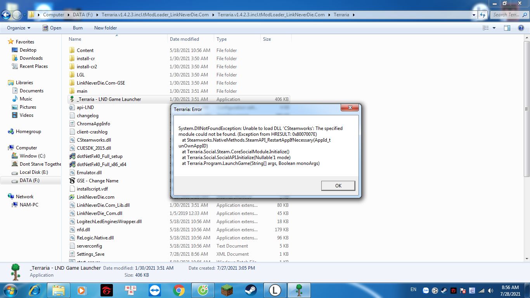The width and height of the screenshot is (530, 298).
Task: Click the Search Terraria input box
Action: (x=506, y=15)
